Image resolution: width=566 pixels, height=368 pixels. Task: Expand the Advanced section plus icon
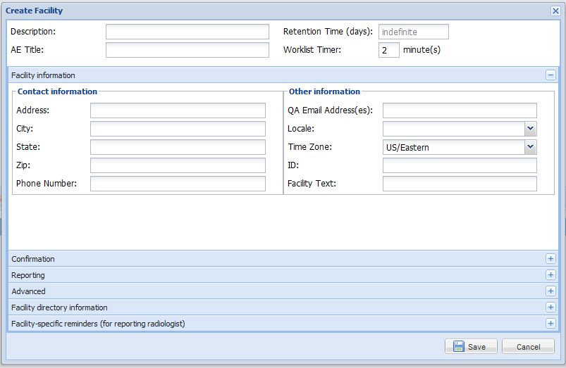550,291
